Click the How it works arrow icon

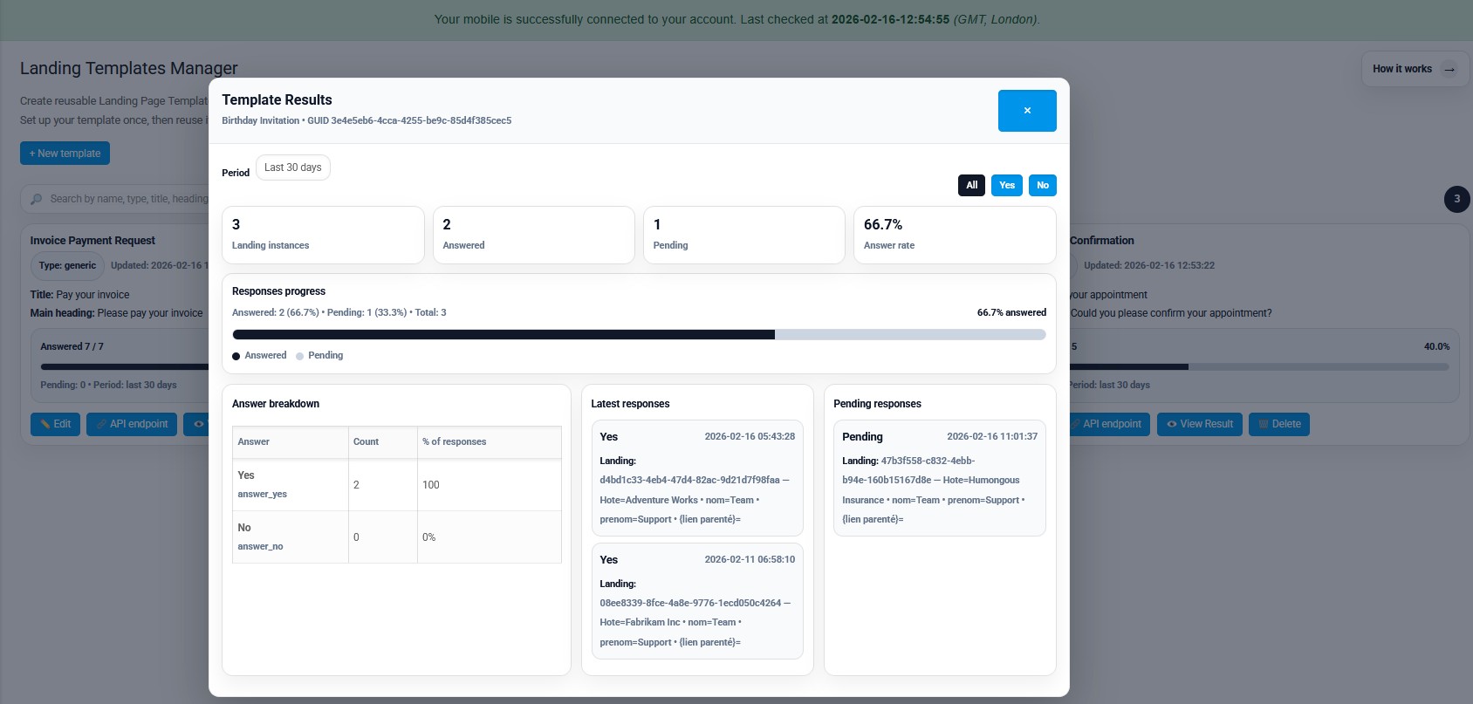pos(1449,70)
